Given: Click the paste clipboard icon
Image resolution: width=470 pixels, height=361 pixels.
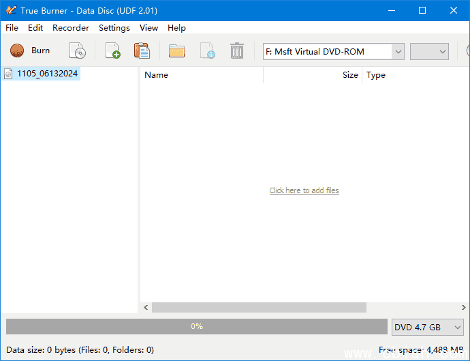Looking at the screenshot, I should [x=142, y=50].
